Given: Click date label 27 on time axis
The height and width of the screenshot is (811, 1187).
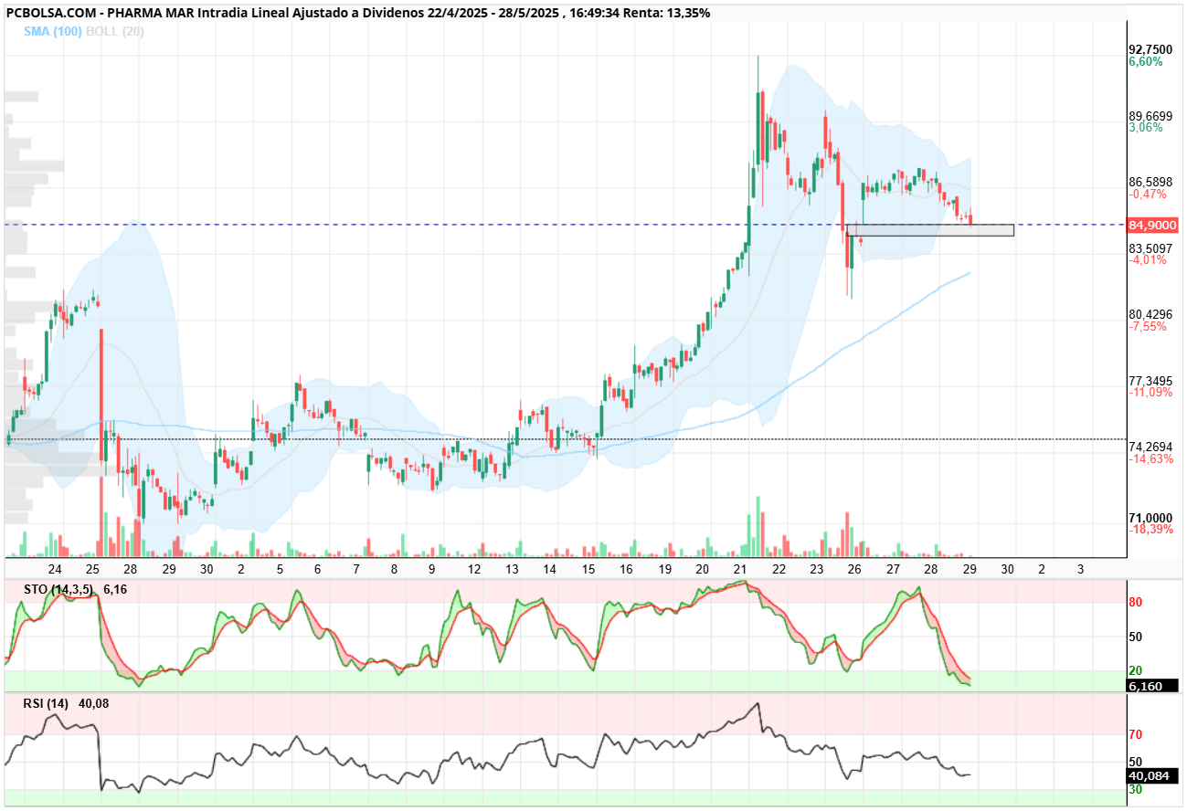Looking at the screenshot, I should (893, 569).
